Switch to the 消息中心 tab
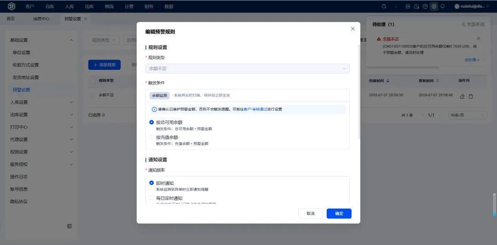The height and width of the screenshot is (245, 497). coord(41,19)
